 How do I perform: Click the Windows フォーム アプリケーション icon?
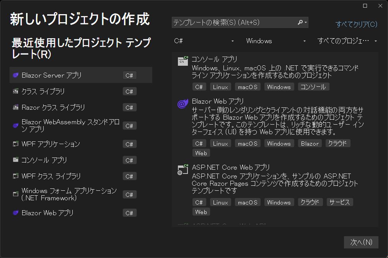[16, 194]
